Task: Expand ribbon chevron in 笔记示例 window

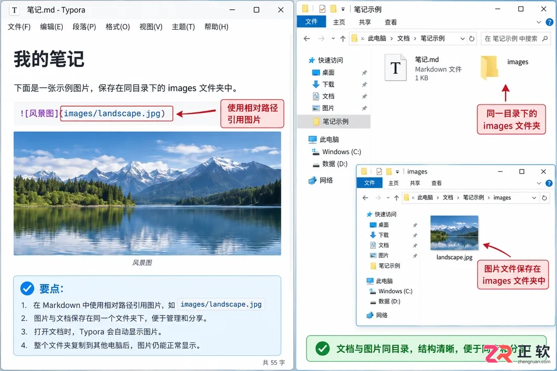Action: click(539, 22)
